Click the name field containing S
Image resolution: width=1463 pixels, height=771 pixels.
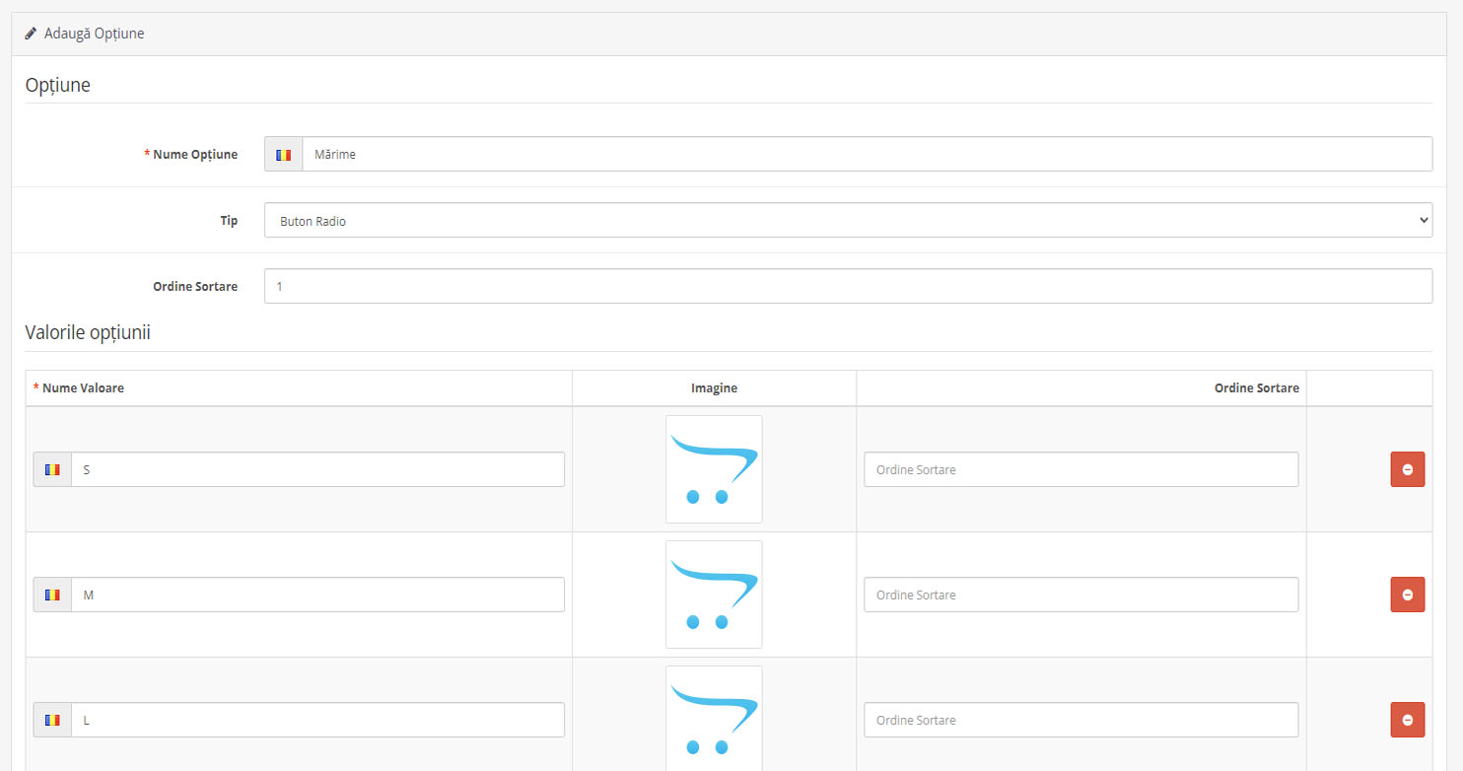317,469
